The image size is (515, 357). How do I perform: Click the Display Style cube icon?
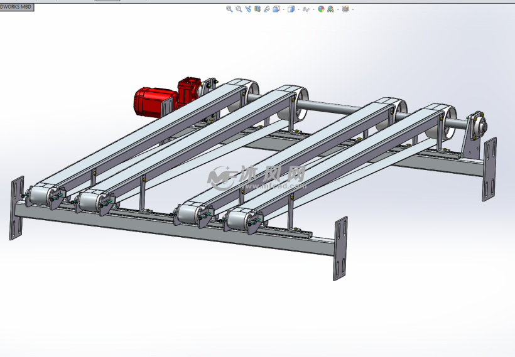point(291,9)
